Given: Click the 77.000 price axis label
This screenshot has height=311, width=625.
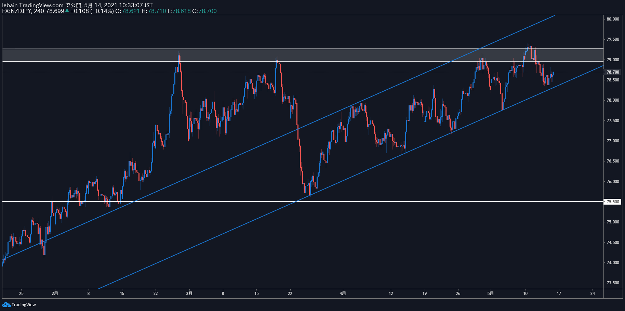Looking at the screenshot, I should point(613,141).
